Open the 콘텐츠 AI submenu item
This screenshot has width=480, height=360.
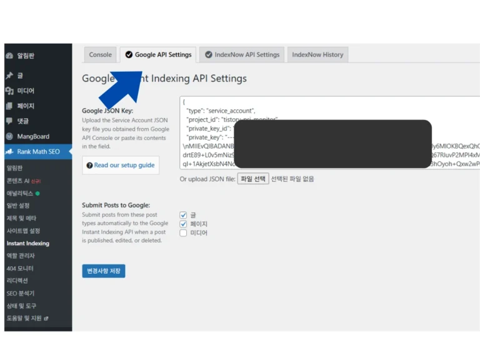coord(18,181)
